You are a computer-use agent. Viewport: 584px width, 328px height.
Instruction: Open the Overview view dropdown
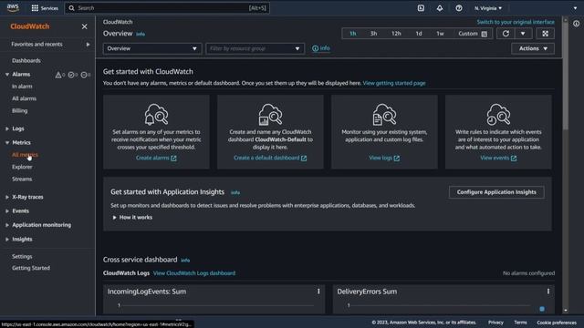[152, 48]
